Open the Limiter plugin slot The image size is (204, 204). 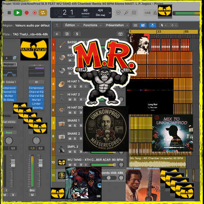coord(36,104)
